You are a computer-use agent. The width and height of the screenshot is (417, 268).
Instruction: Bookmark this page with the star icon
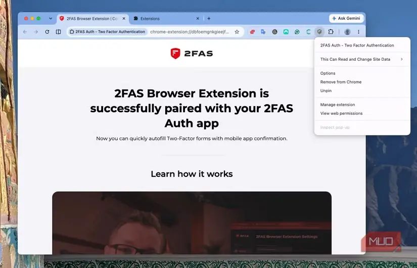(x=237, y=32)
